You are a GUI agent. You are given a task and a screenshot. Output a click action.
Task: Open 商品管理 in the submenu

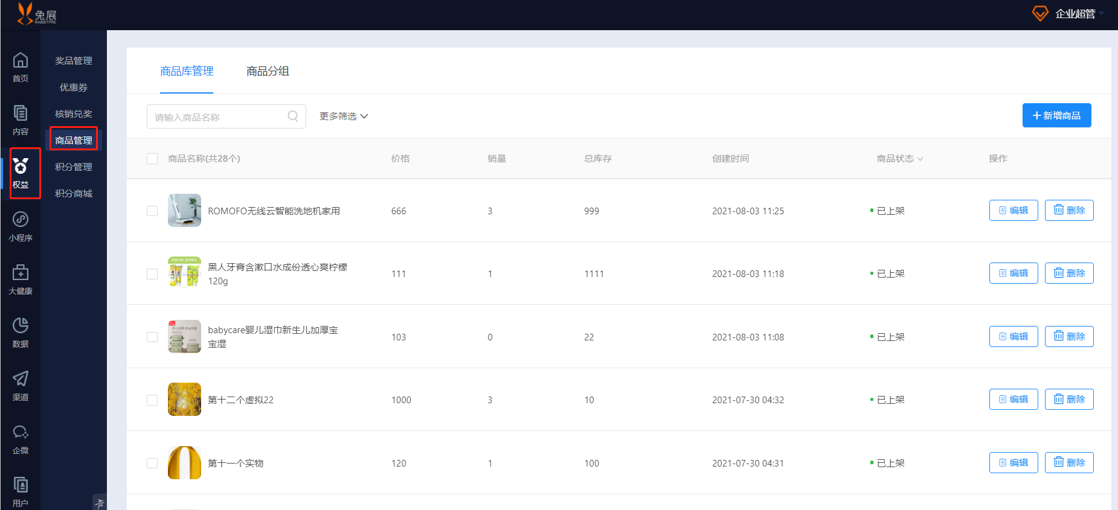[74, 140]
